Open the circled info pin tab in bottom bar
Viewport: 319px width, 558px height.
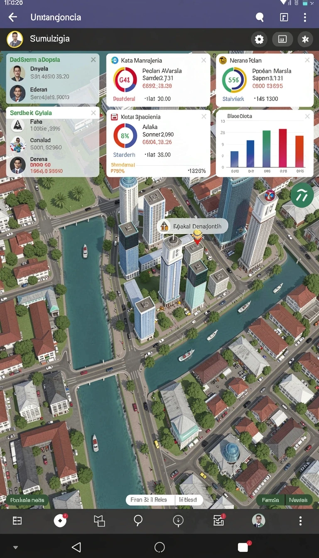click(x=178, y=521)
